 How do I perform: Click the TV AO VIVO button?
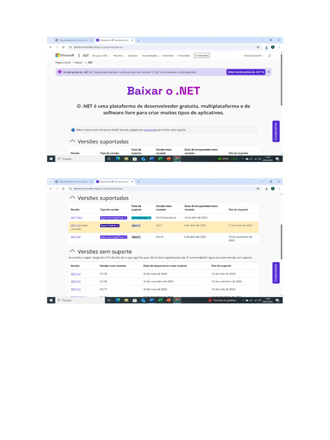tap(202, 55)
